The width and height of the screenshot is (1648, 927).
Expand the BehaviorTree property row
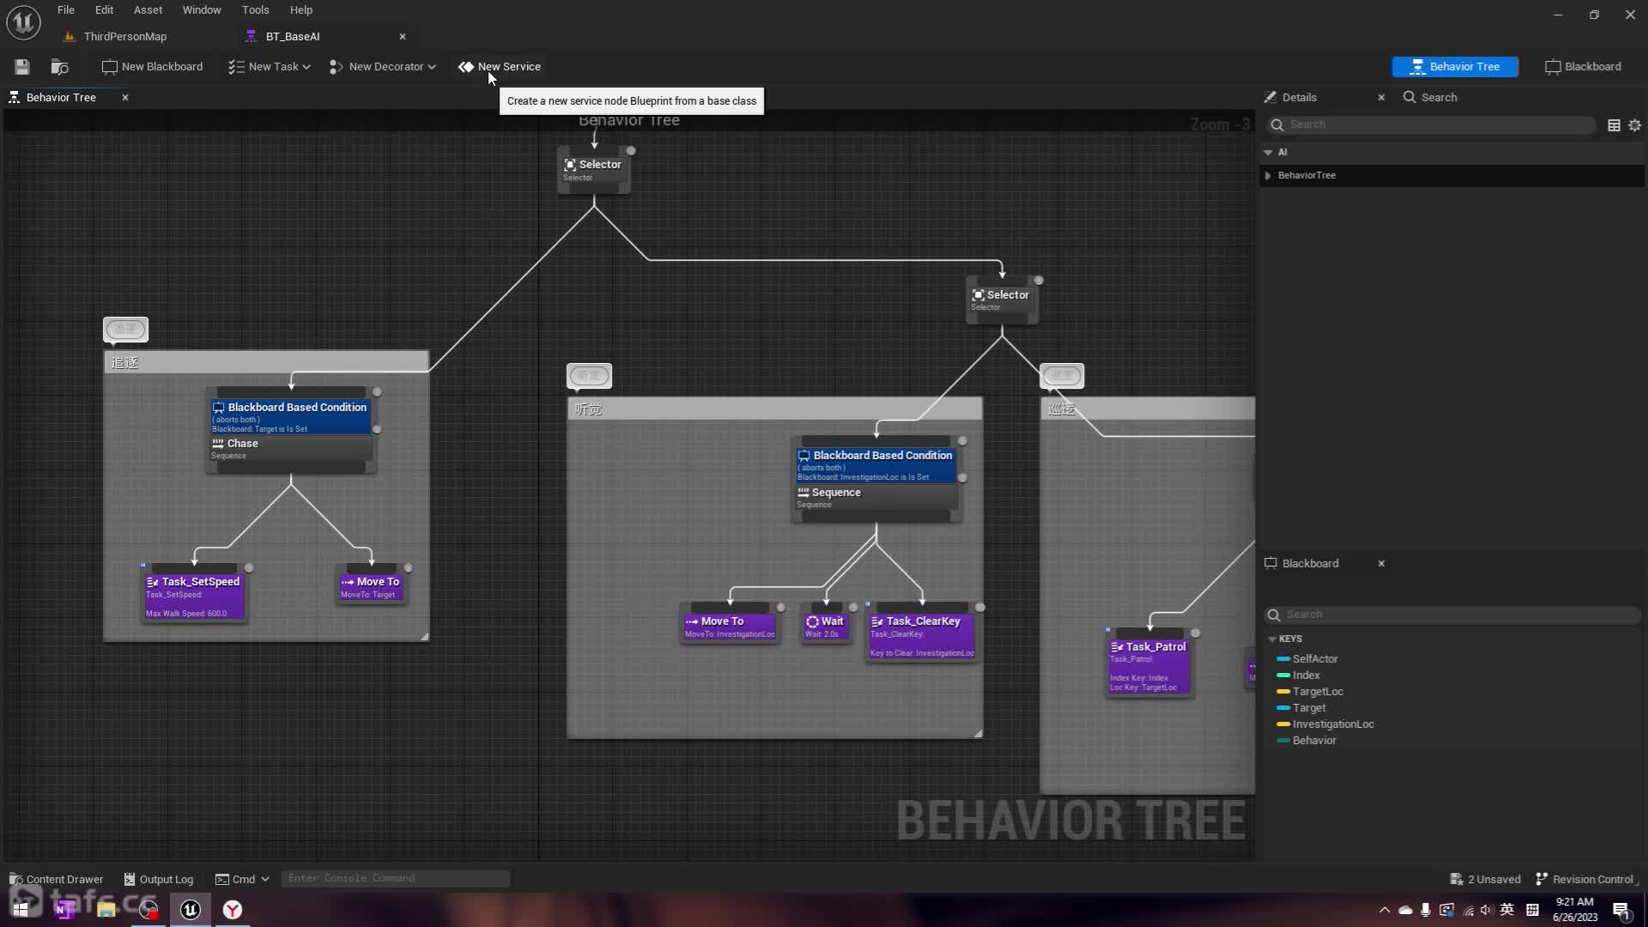(x=1269, y=175)
